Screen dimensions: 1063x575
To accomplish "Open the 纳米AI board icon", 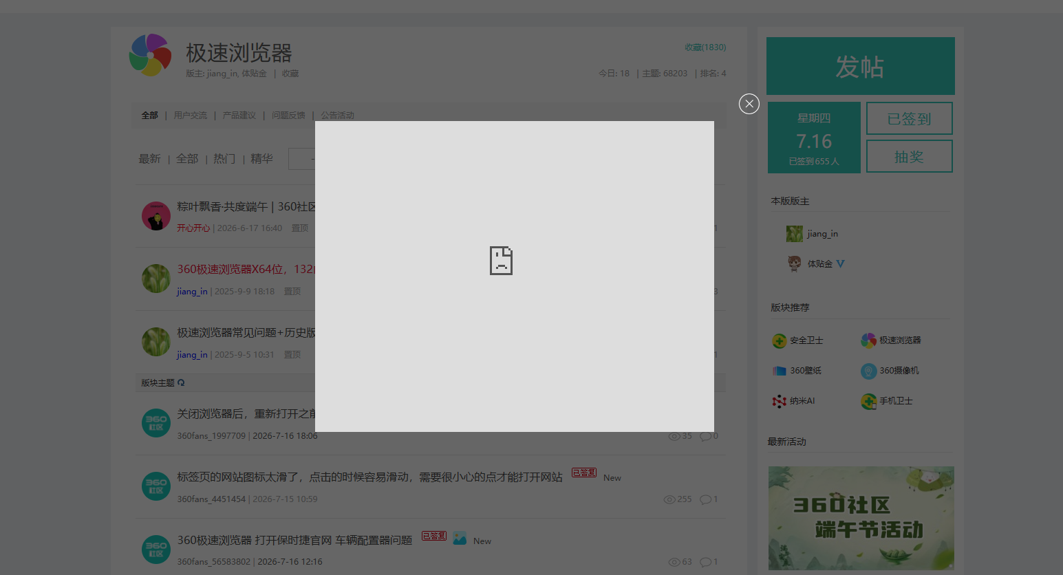I will (x=779, y=401).
